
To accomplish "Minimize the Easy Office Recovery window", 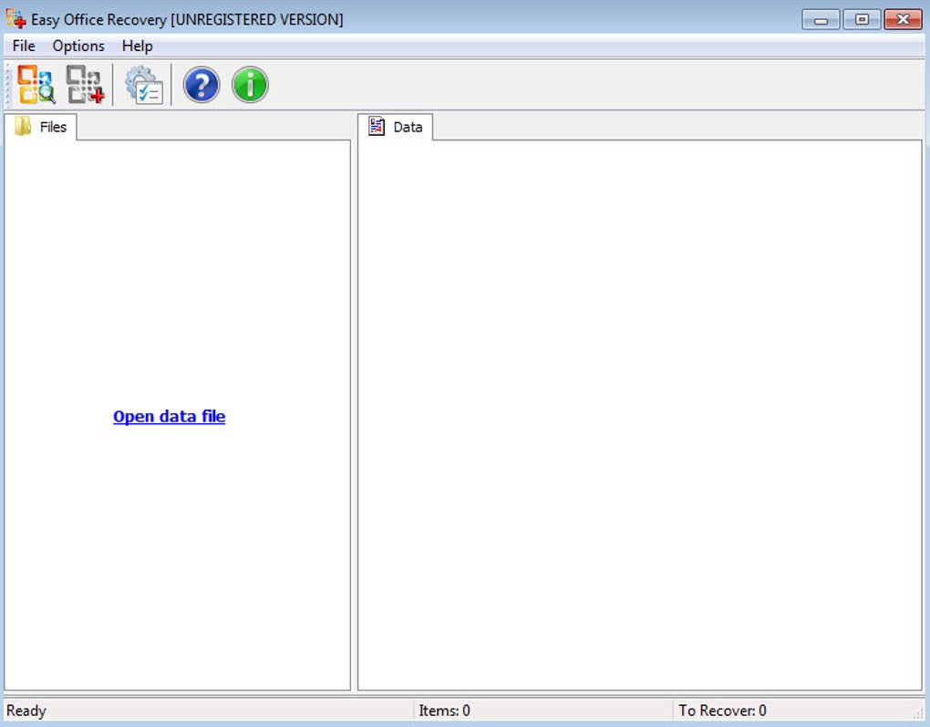I will point(821,19).
